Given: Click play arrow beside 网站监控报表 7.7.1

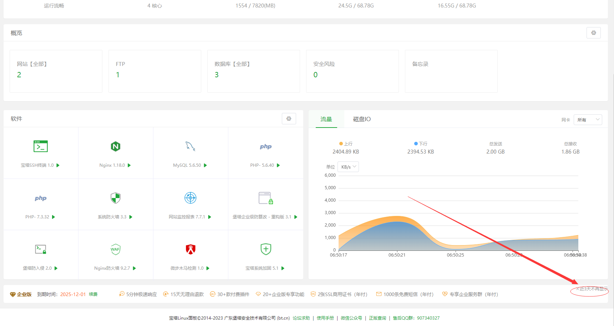Looking at the screenshot, I should tap(209, 217).
